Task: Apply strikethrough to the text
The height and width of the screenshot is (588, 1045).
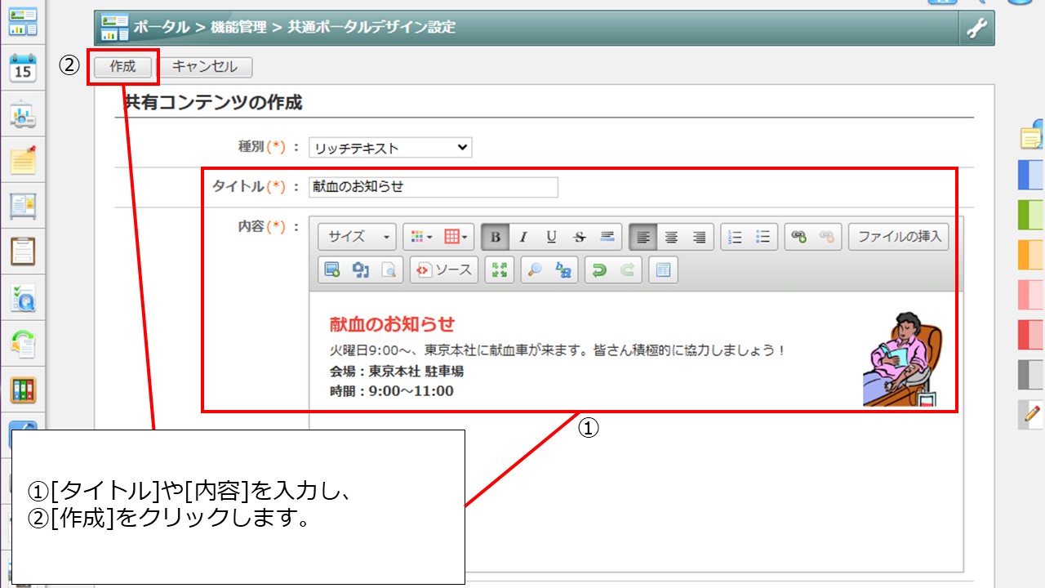Action: coord(579,237)
